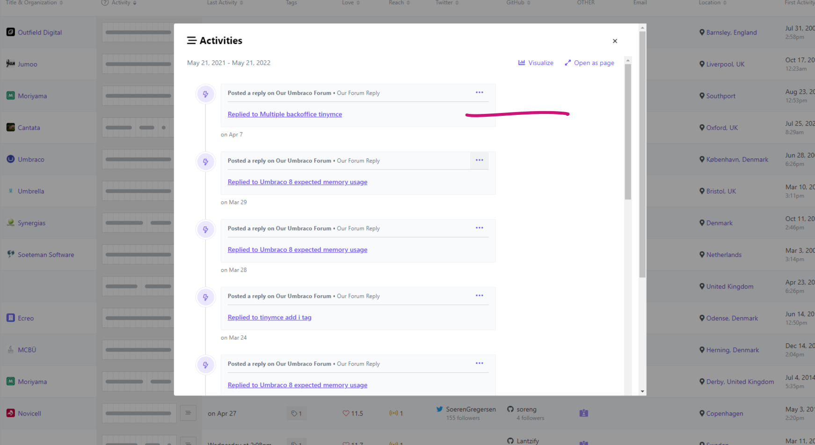The image size is (815, 445).
Task: Click map pin icon beside Oxford, UK
Action: pyautogui.click(x=702, y=127)
